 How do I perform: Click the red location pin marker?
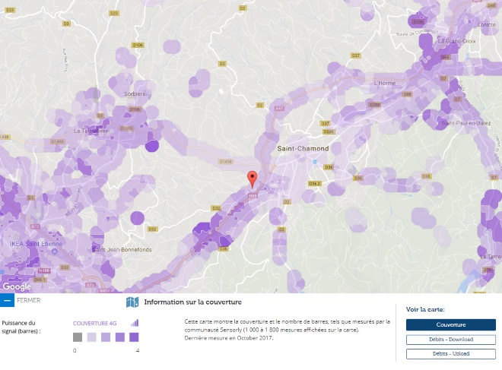[253, 179]
